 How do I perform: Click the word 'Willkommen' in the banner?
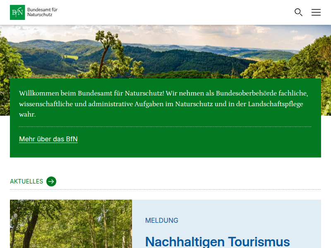tap(39, 93)
